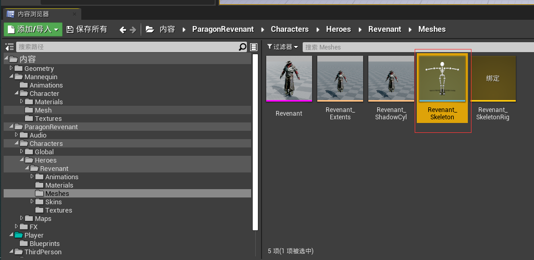Click the Add/Import (添加/导入) button
Image resolution: width=534 pixels, height=260 pixels.
33,29
